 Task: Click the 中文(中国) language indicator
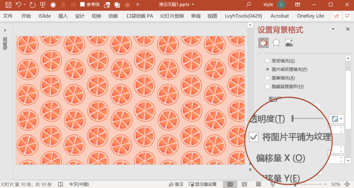pyautogui.click(x=79, y=184)
